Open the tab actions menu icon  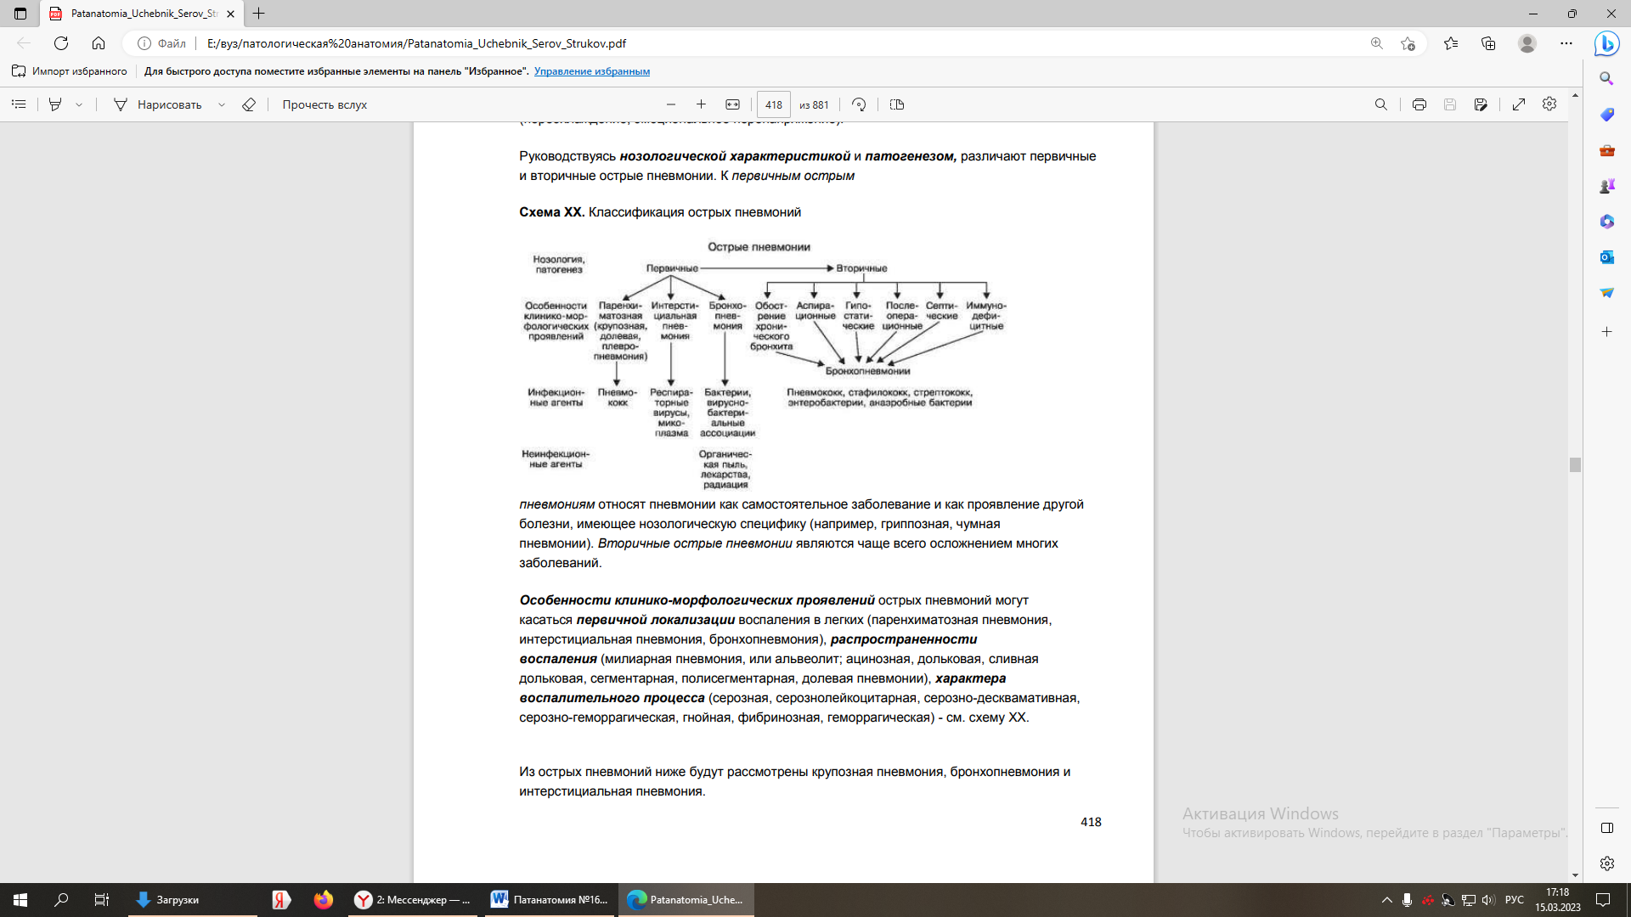coord(20,14)
